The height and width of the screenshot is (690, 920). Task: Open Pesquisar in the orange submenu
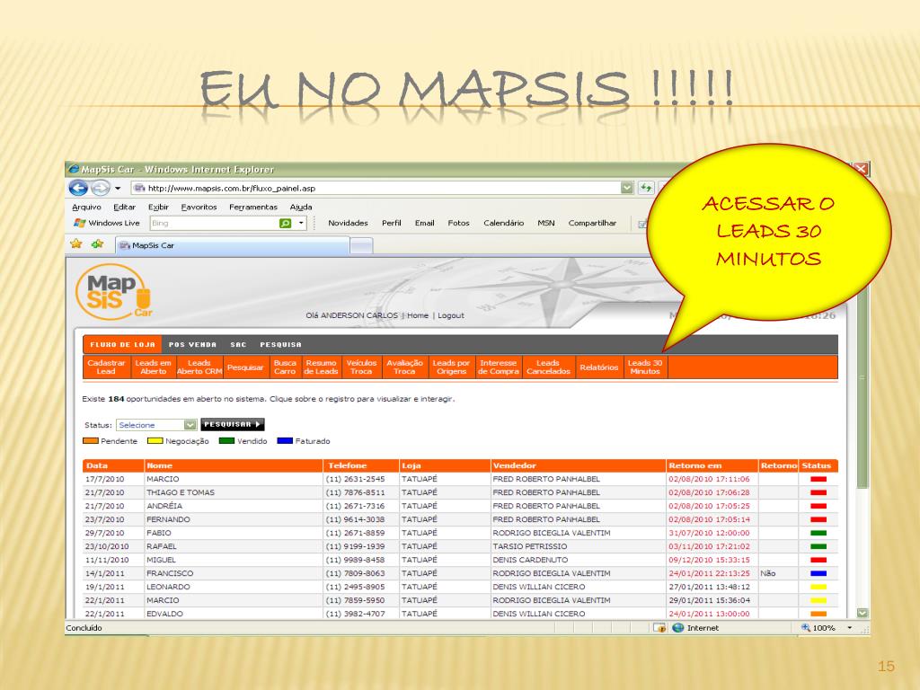click(245, 367)
